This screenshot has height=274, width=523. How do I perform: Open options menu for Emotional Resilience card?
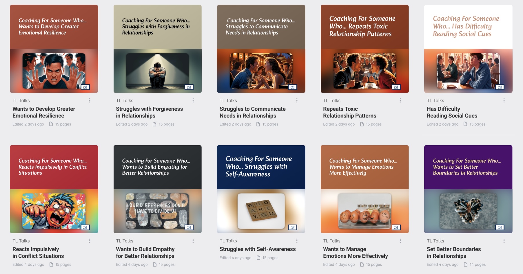90,100
